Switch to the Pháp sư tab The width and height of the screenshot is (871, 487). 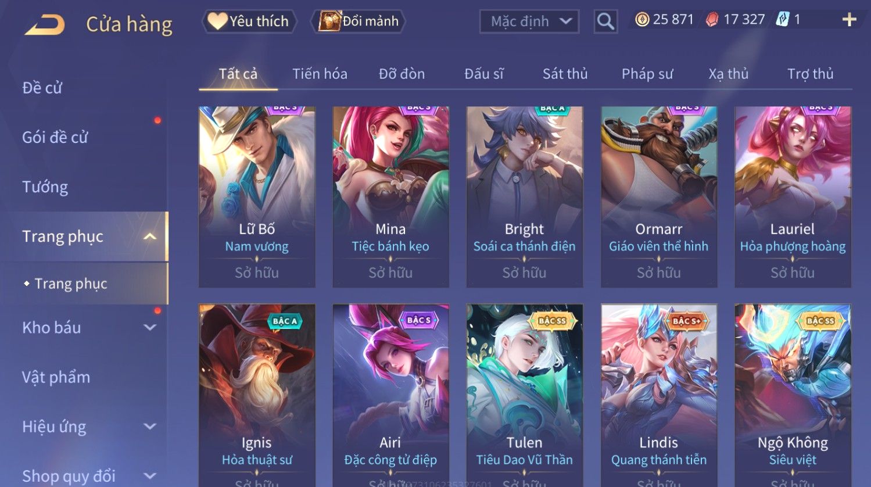(x=647, y=74)
